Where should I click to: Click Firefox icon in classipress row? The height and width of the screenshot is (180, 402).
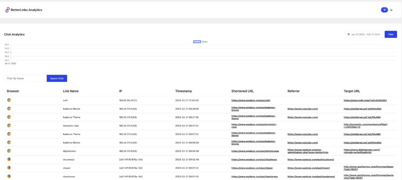9,176
